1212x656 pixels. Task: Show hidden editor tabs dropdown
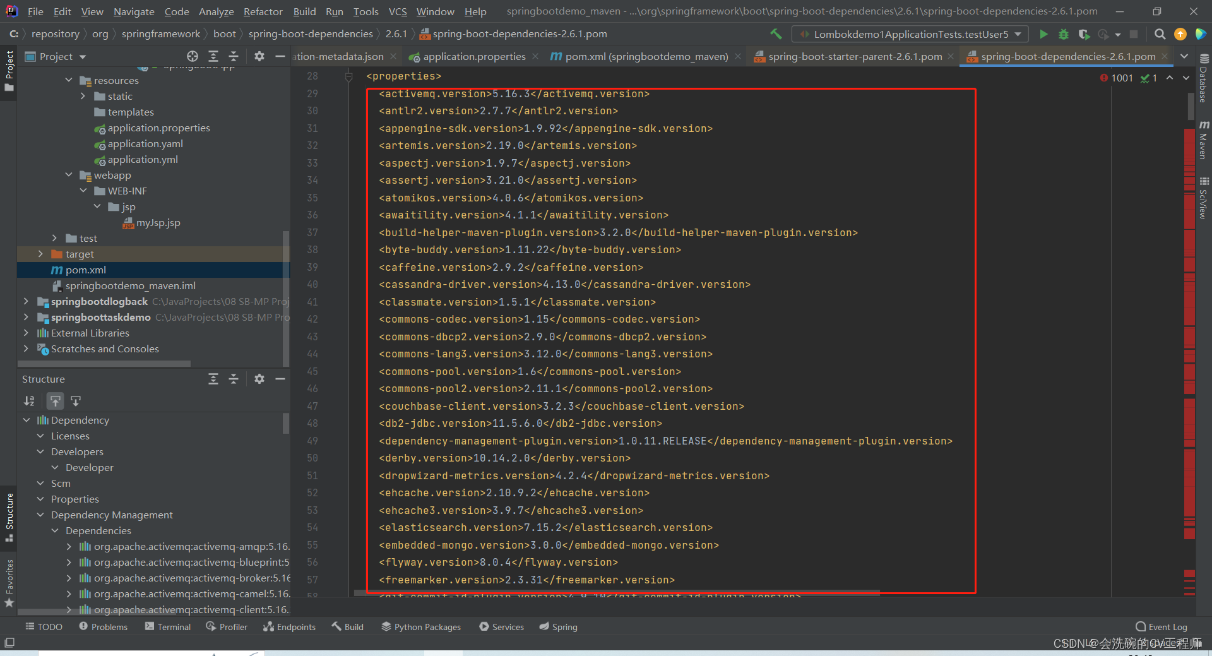[x=1184, y=56]
